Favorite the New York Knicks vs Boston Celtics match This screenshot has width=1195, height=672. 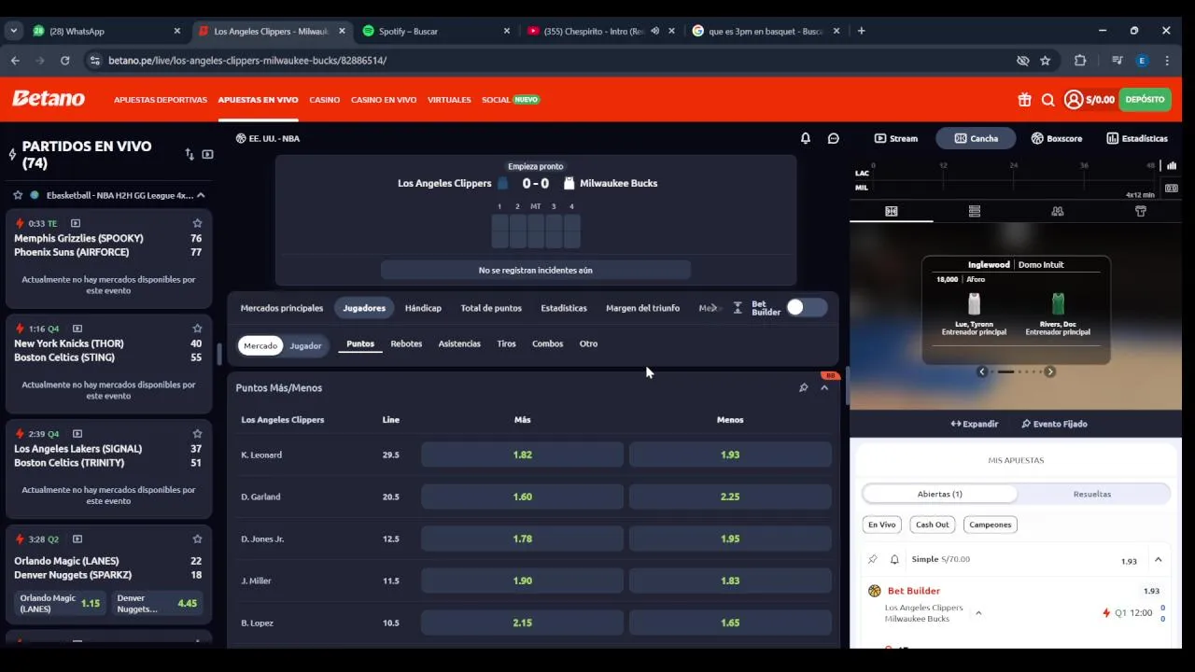(197, 329)
